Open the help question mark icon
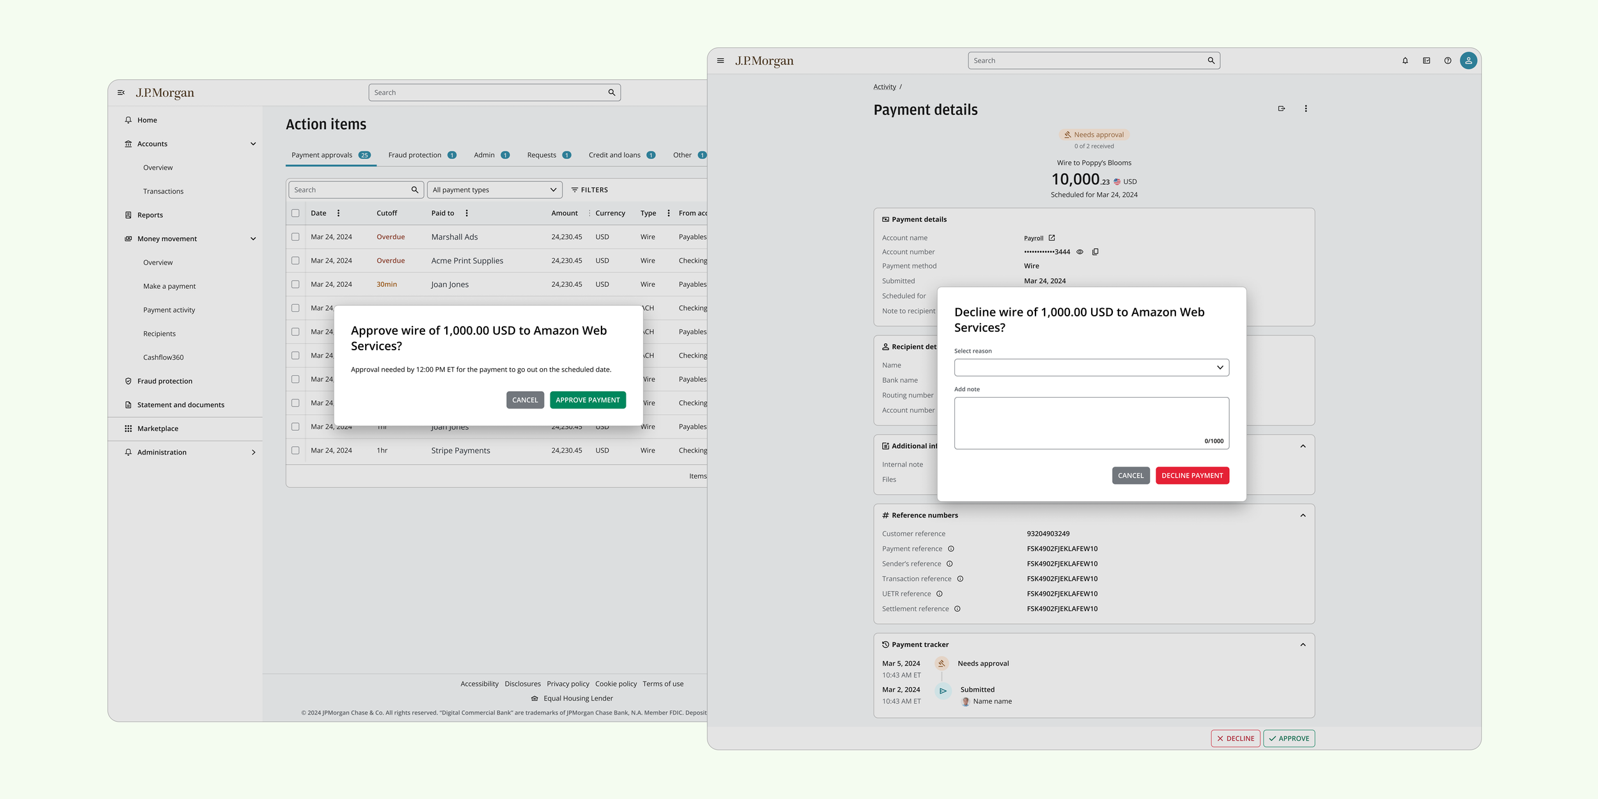 tap(1447, 61)
